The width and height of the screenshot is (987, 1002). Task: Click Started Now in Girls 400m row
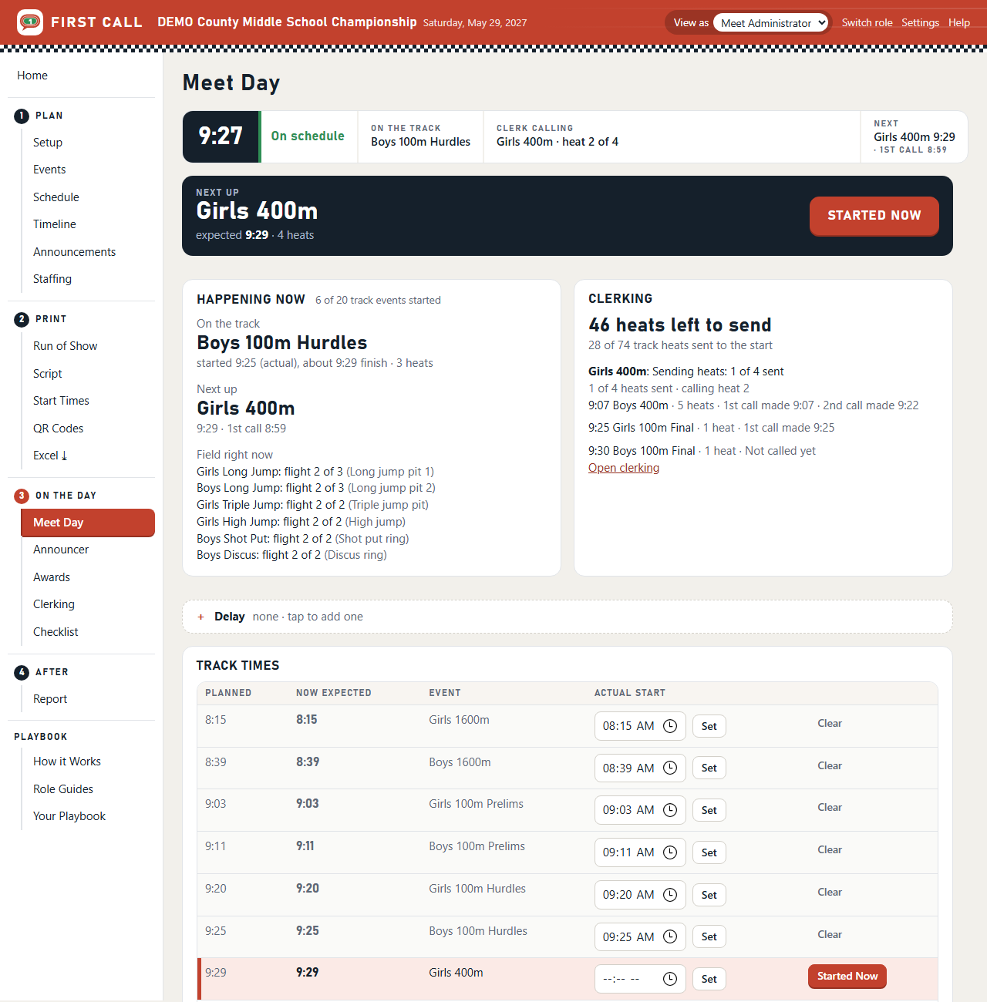pos(847,977)
